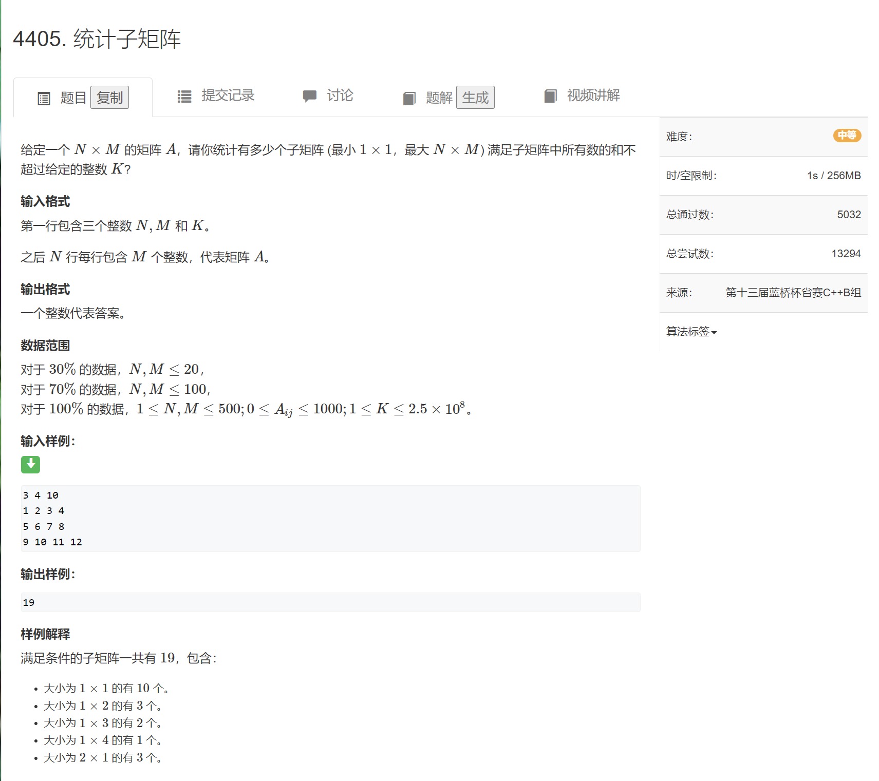Viewport: 879px width, 781px height.
Task: Click the 输入样例 heading
Action: click(x=48, y=441)
